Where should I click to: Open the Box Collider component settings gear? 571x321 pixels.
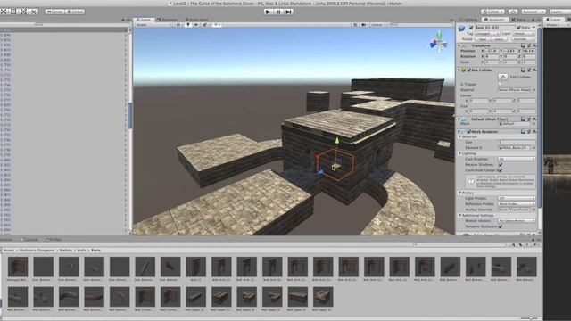[x=534, y=70]
